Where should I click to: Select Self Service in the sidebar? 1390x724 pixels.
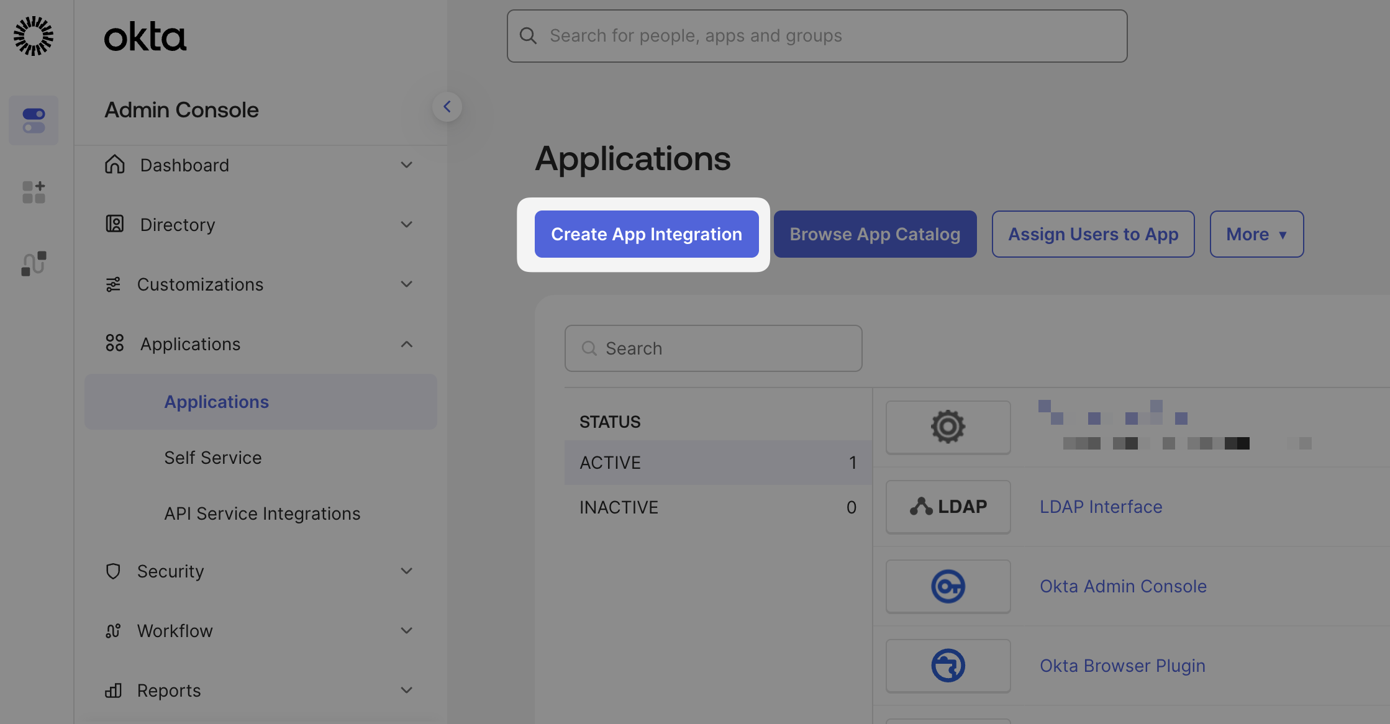tap(212, 457)
